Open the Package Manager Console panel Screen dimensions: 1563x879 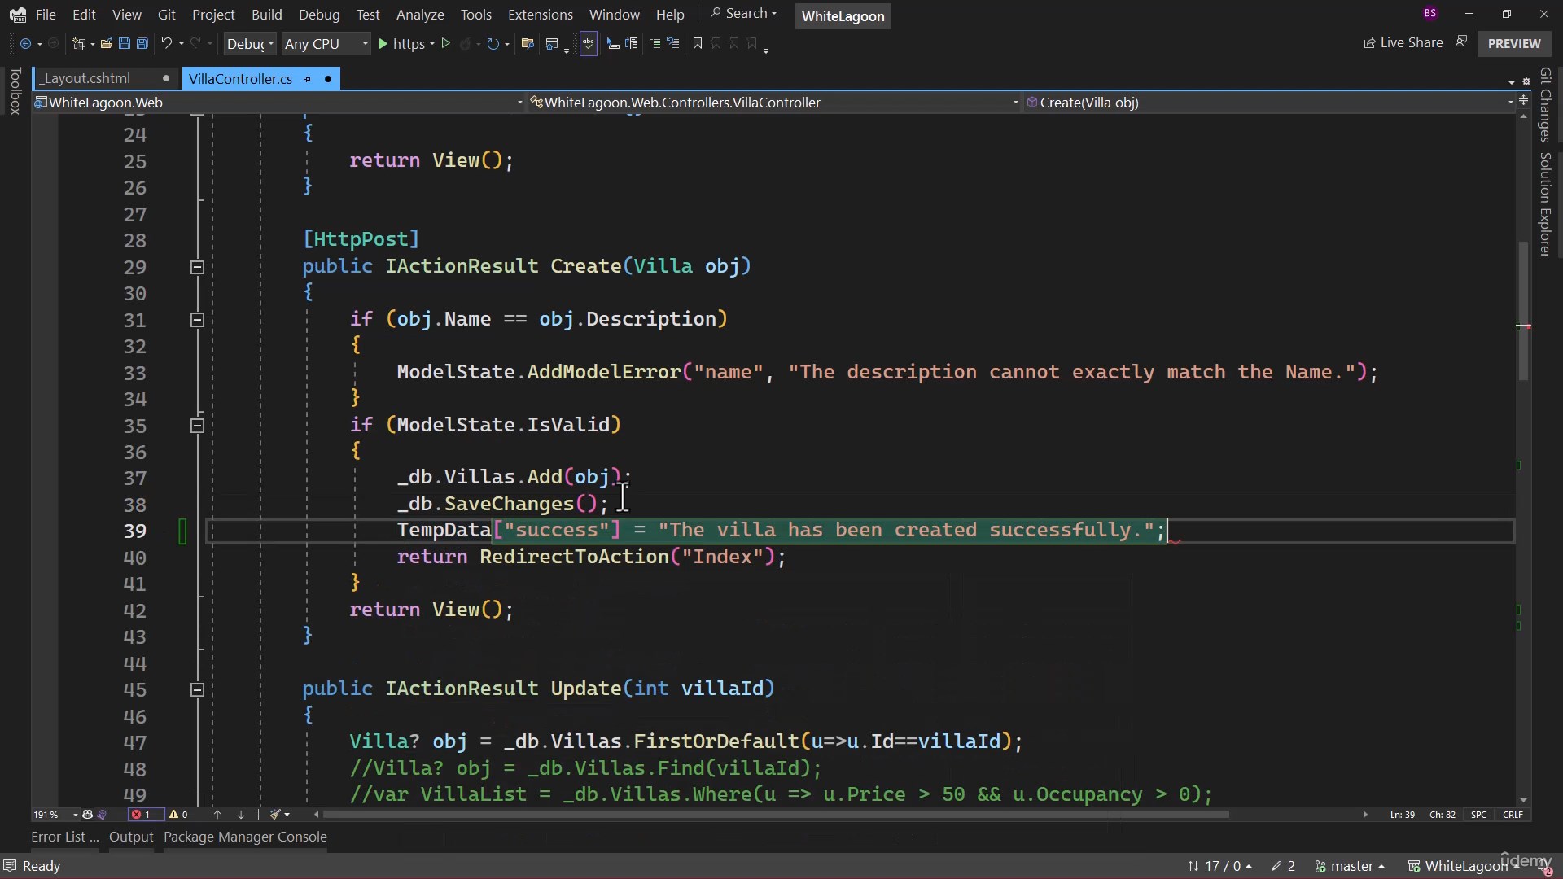[245, 837]
